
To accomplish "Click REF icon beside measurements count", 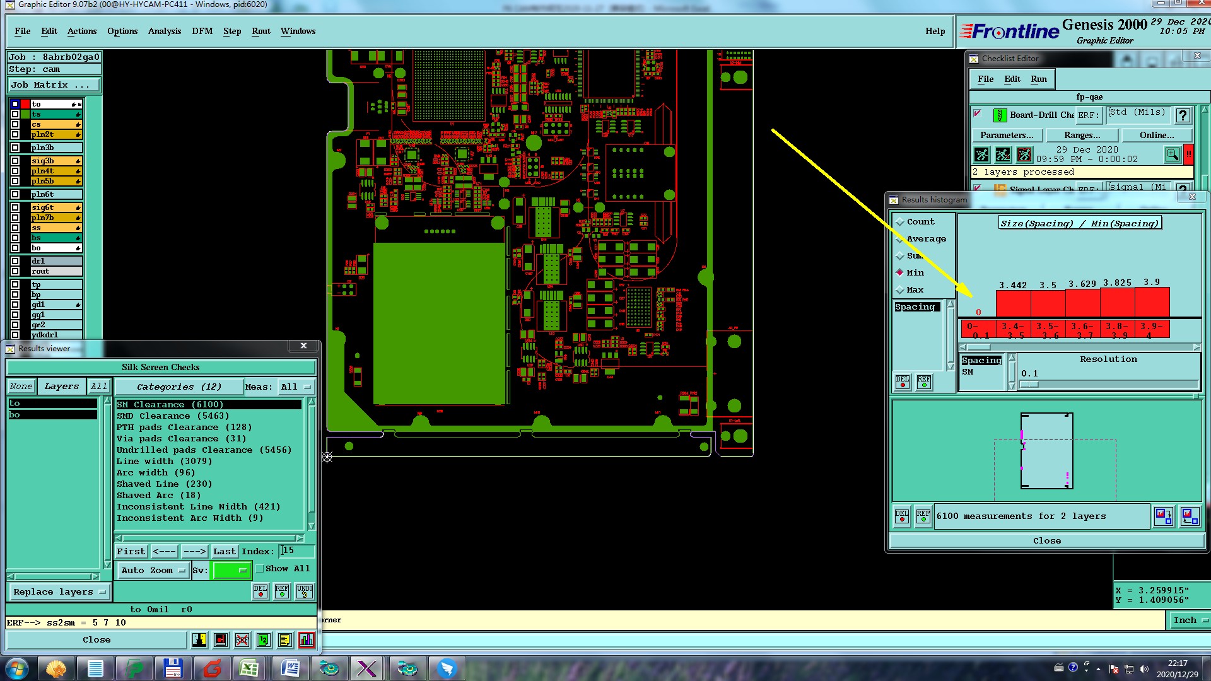I will (923, 516).
